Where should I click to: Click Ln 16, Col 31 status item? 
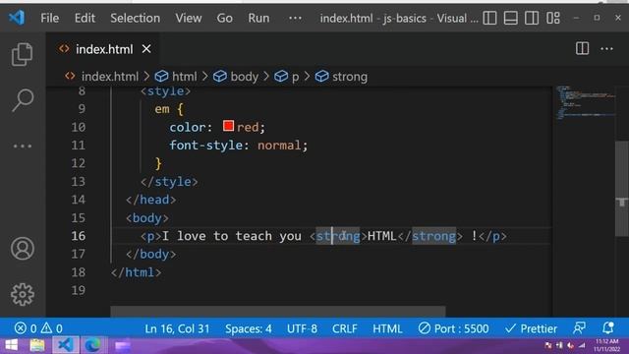177,328
